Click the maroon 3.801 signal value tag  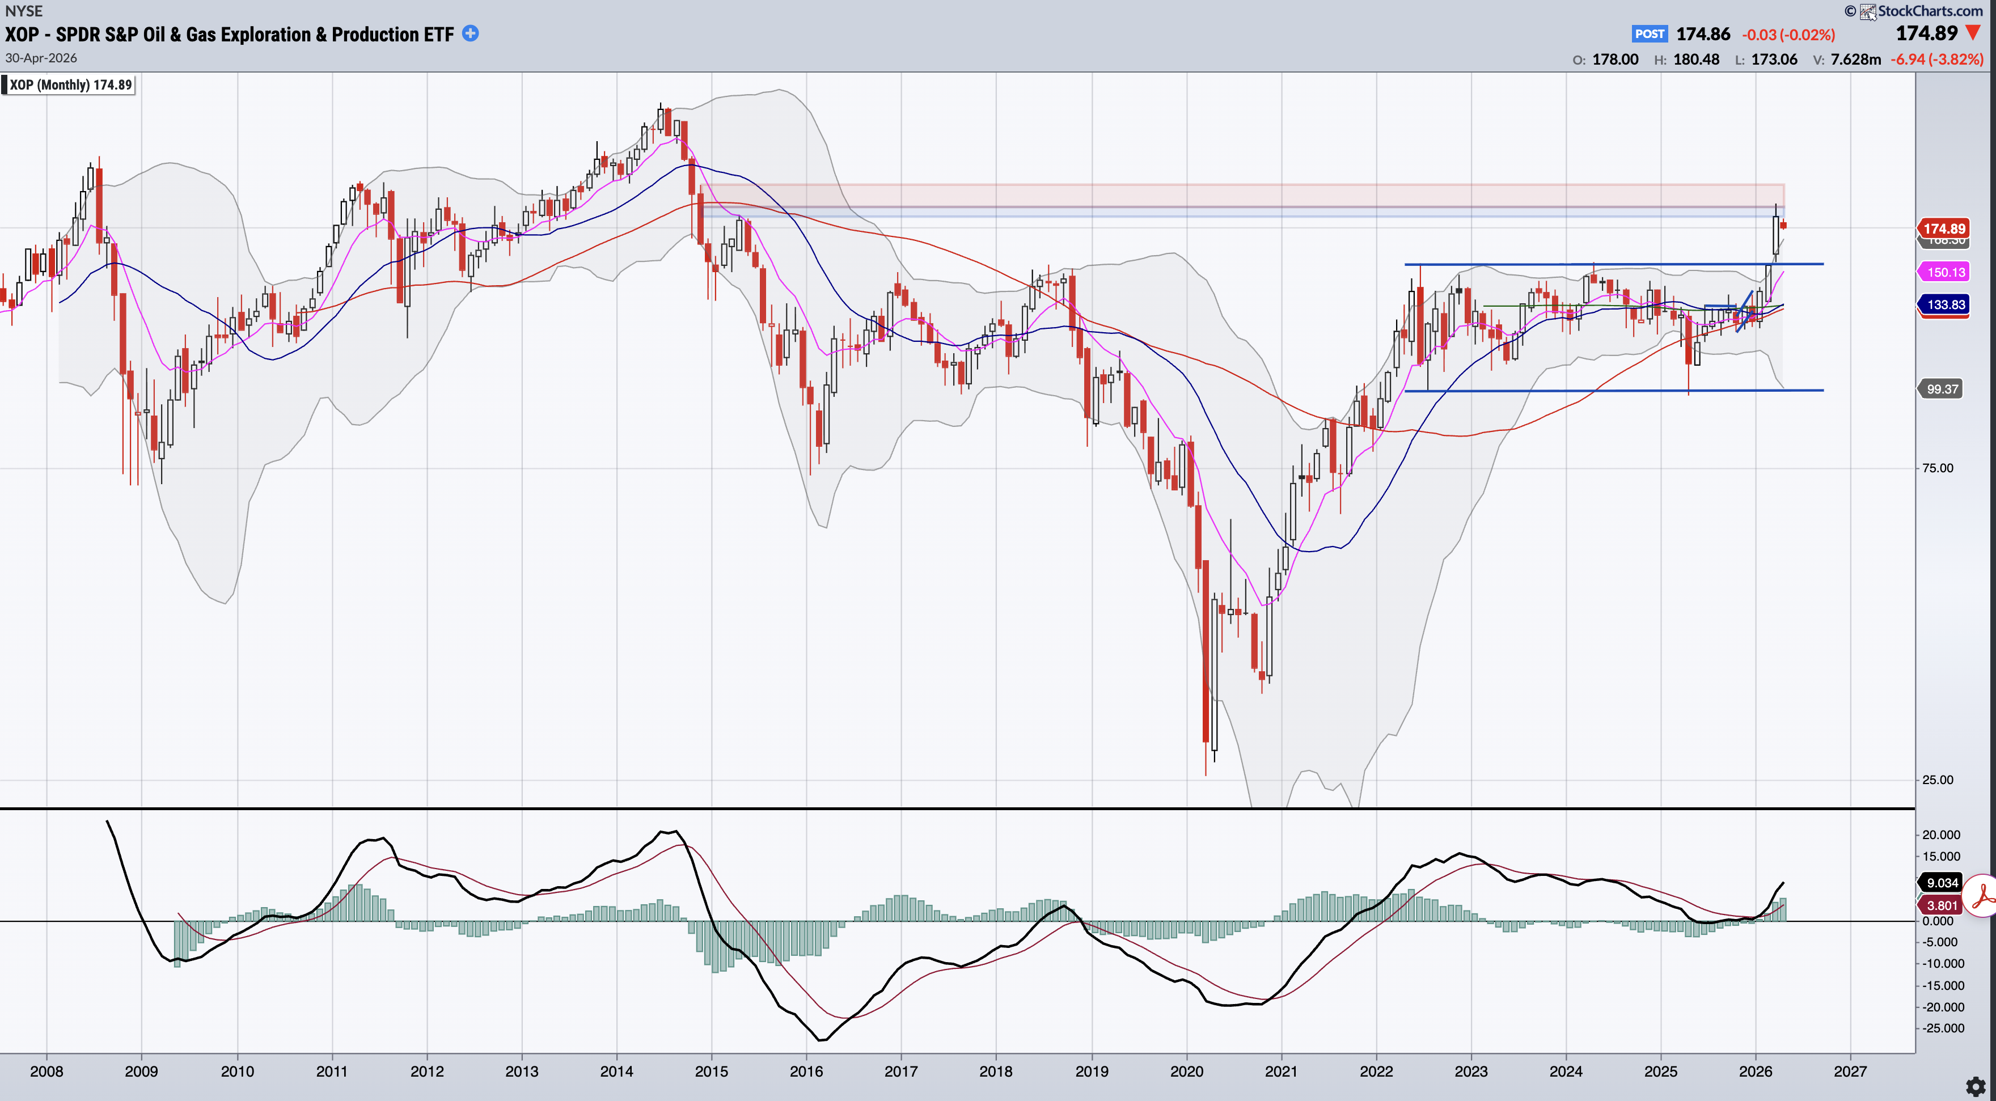coord(1942,905)
